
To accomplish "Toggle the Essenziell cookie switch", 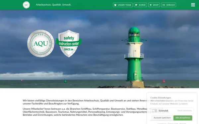I will 155,111.
